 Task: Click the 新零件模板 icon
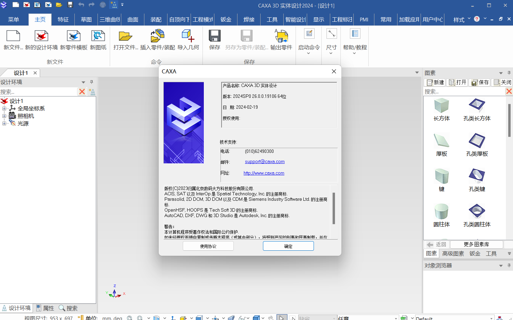tap(74, 36)
